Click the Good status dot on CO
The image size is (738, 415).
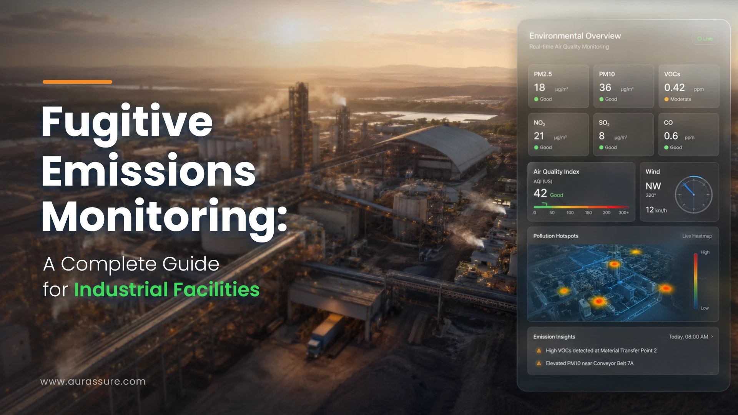tap(667, 148)
